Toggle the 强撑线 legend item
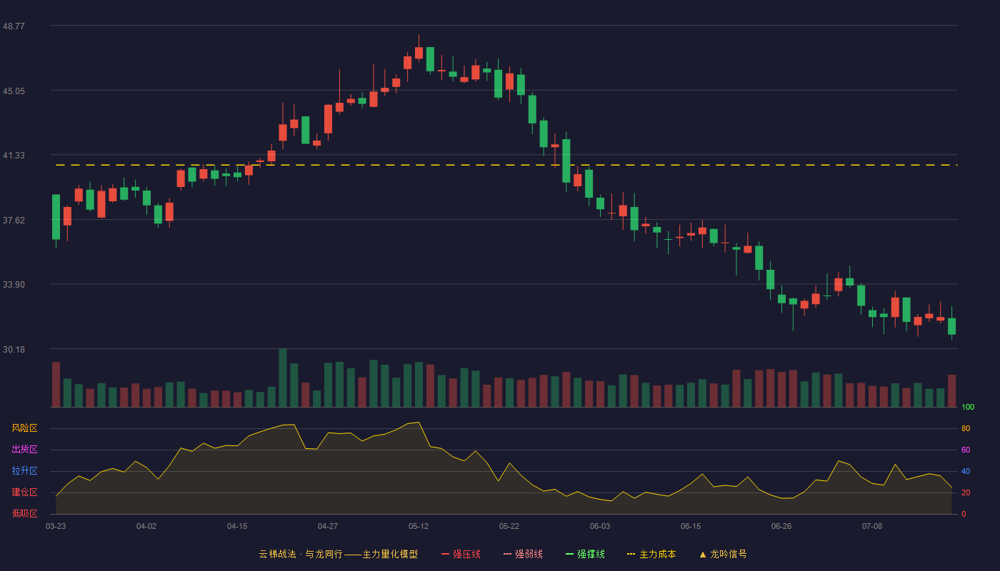This screenshot has width=1000, height=571. (586, 554)
